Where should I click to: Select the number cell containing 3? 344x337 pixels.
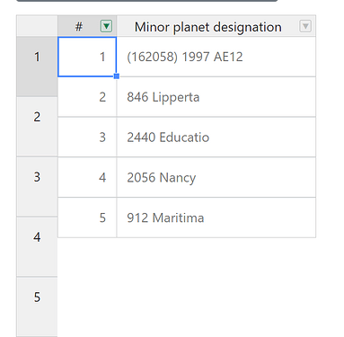click(87, 137)
